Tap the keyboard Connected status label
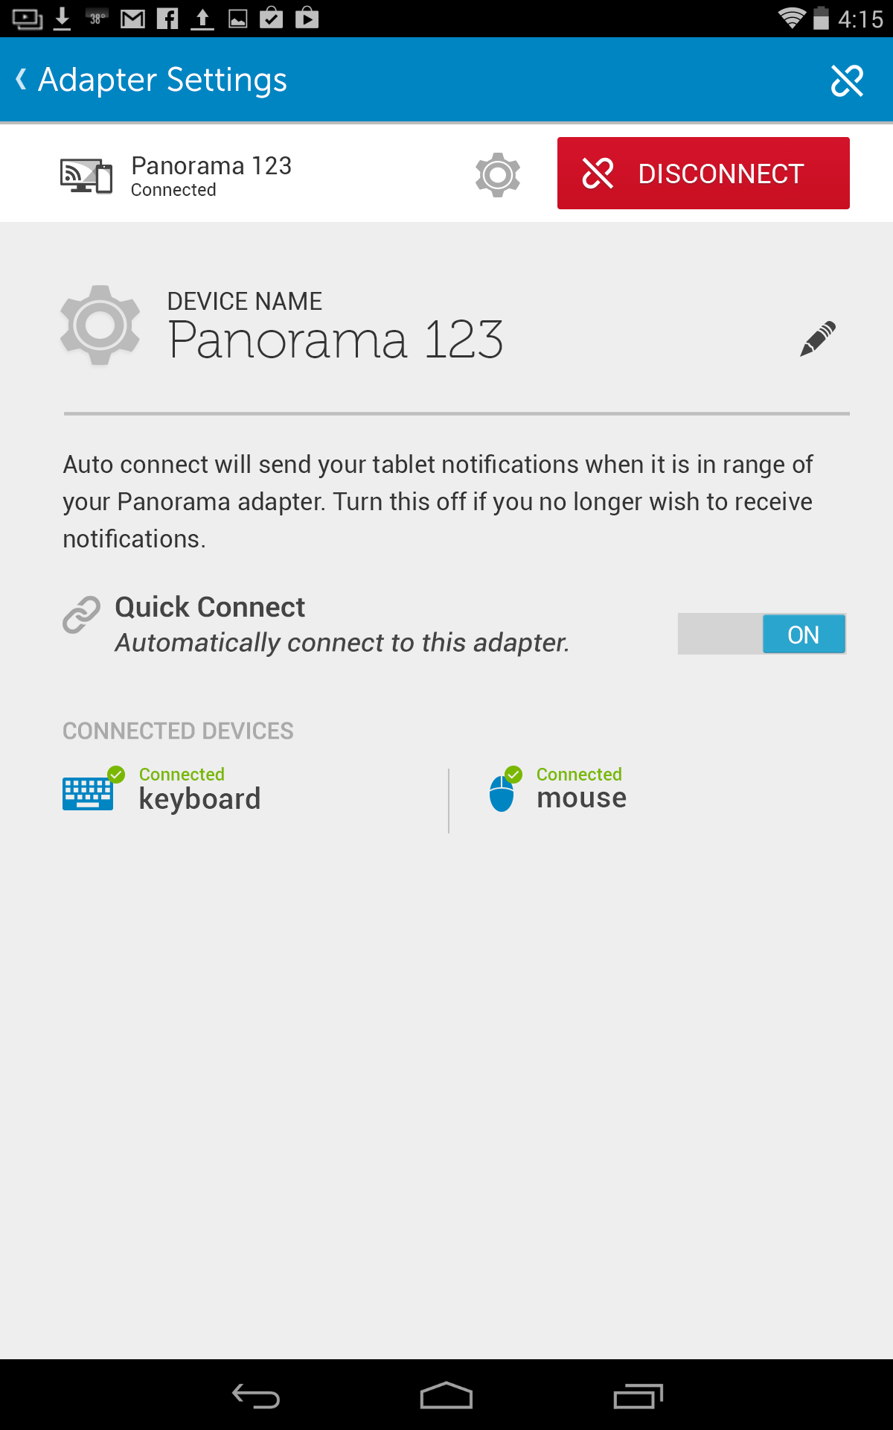893x1430 pixels. tap(182, 775)
